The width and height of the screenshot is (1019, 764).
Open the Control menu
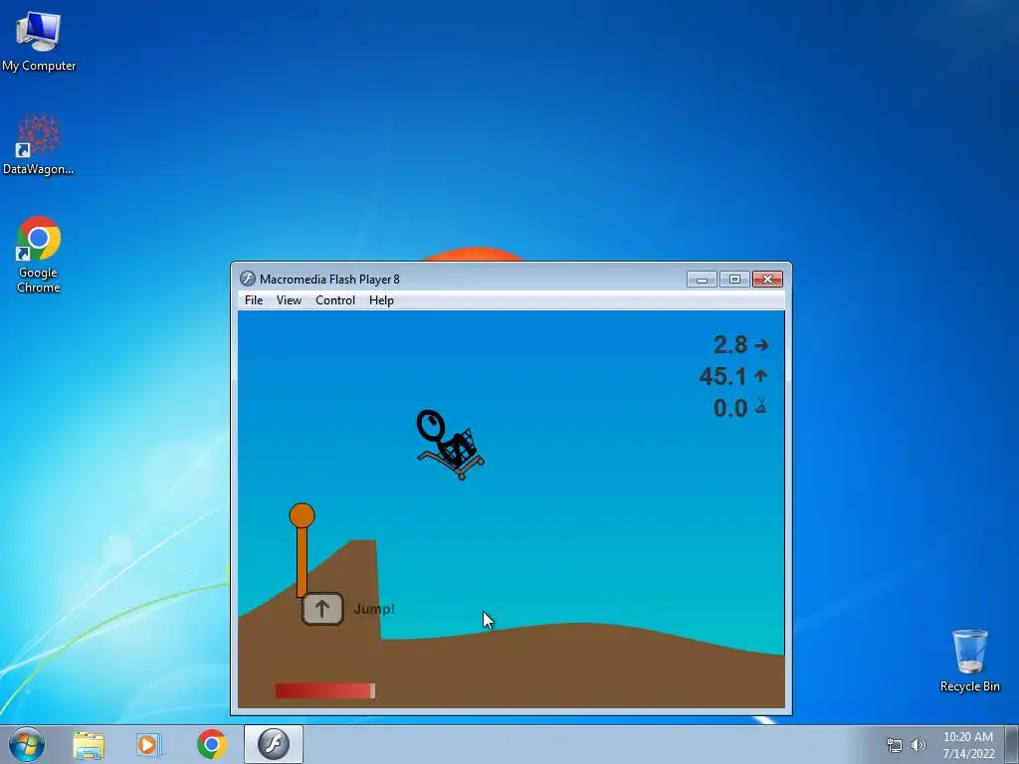point(335,300)
